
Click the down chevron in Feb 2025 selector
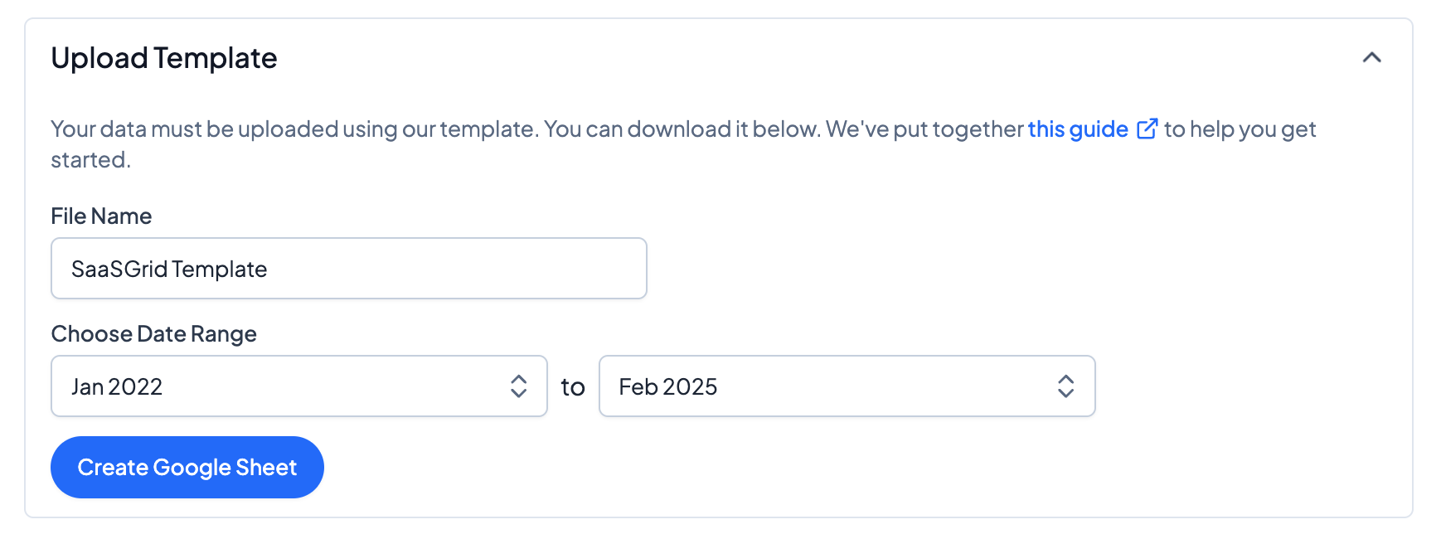(1066, 394)
